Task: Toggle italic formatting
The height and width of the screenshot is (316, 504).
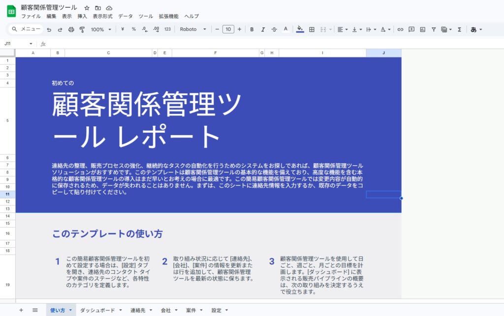Action: point(263,29)
